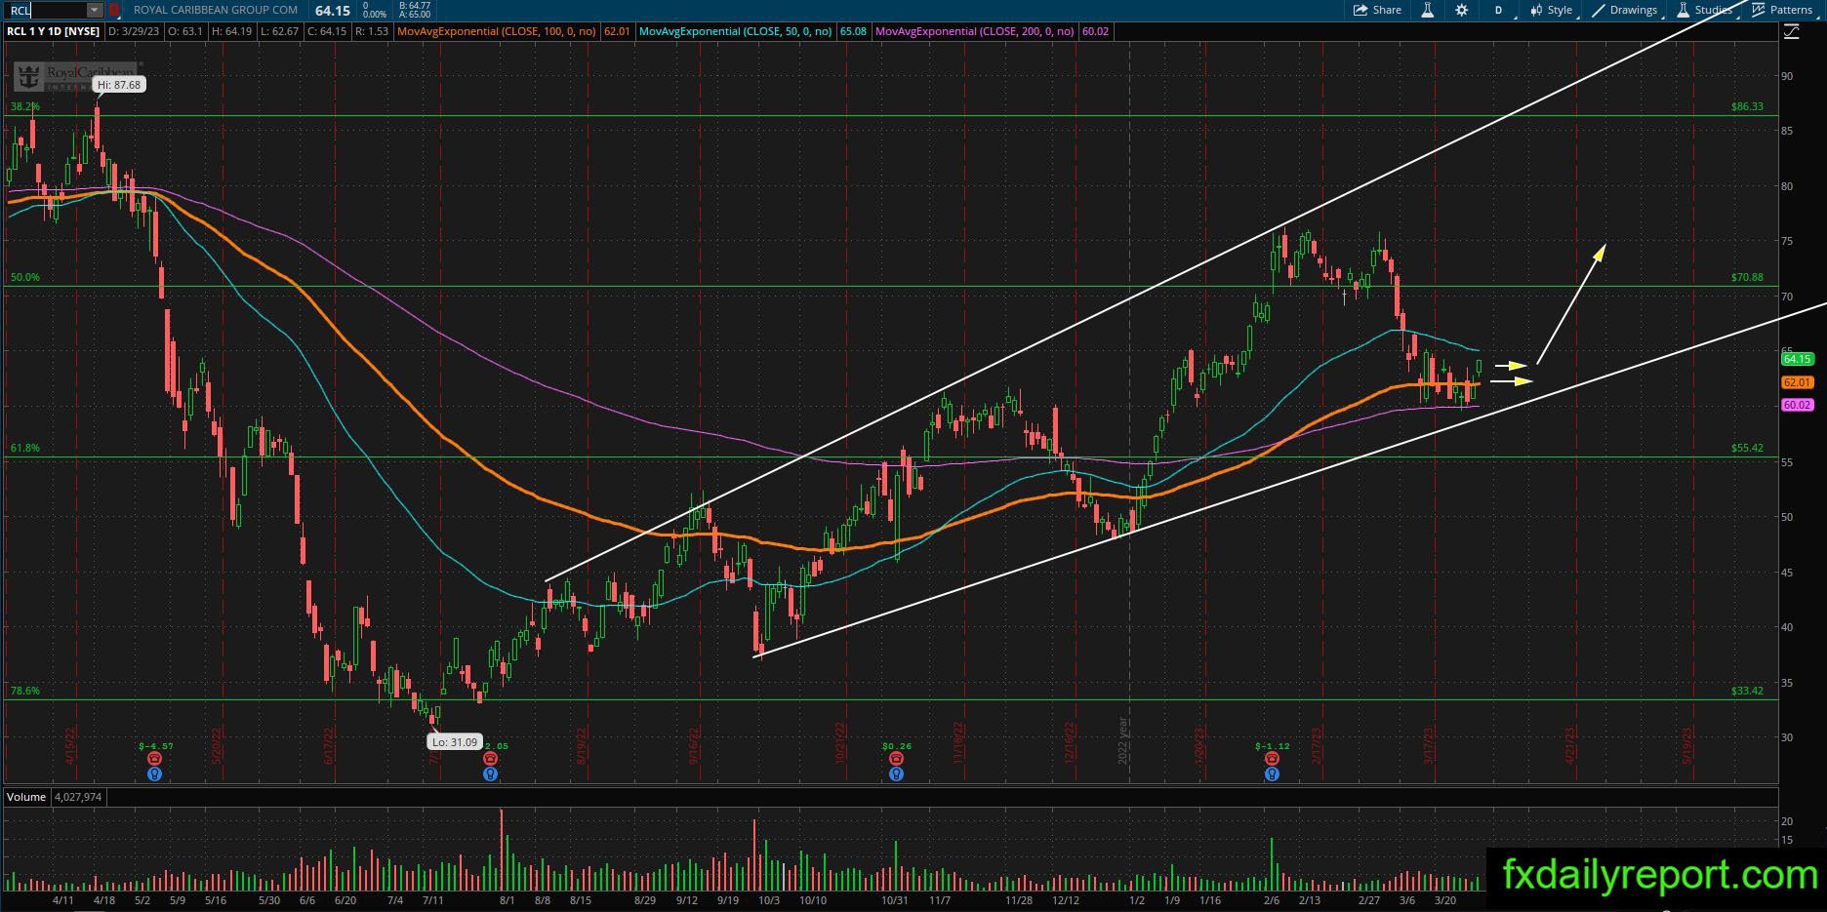The image size is (1827, 912).
Task: Click the 4,027,974 volume value
Action: [x=78, y=797]
